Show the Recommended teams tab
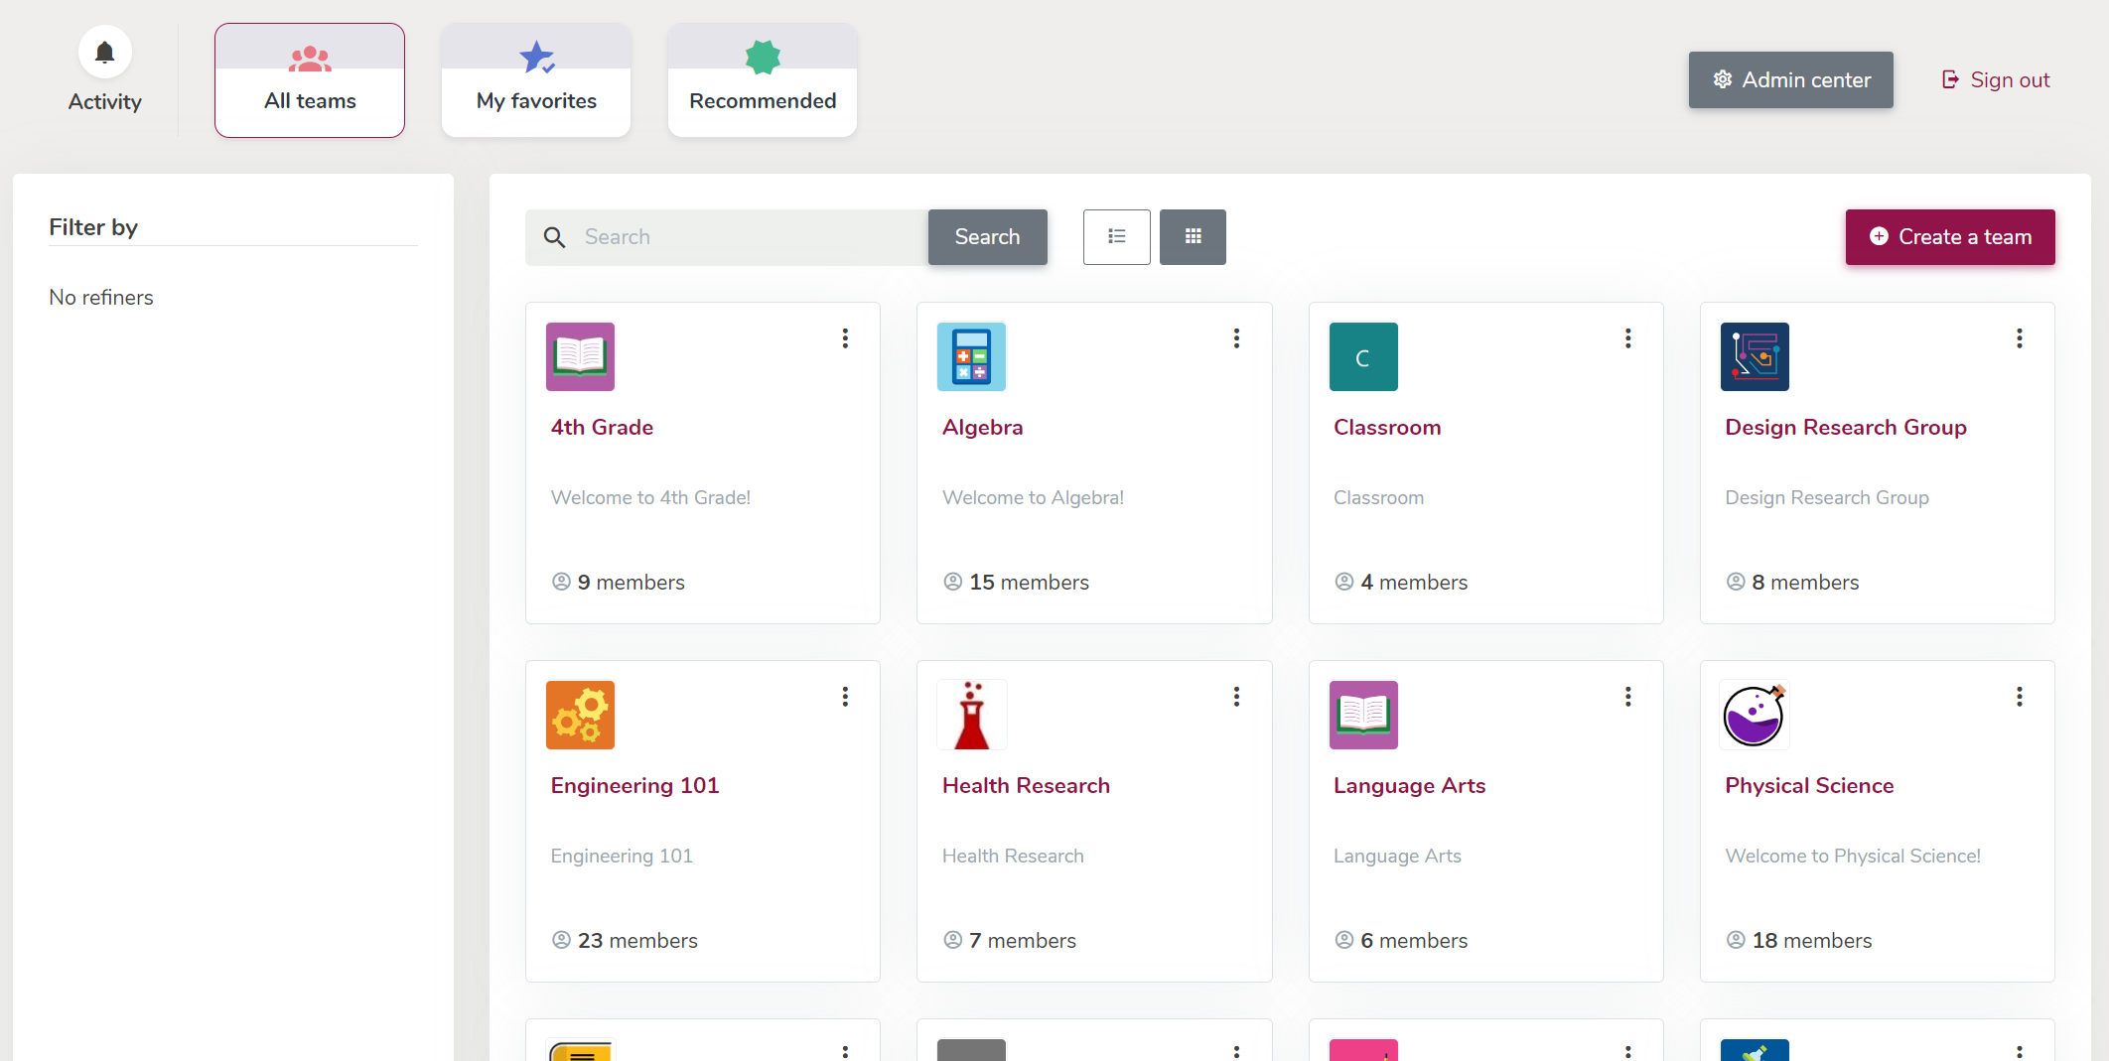 pos(763,80)
